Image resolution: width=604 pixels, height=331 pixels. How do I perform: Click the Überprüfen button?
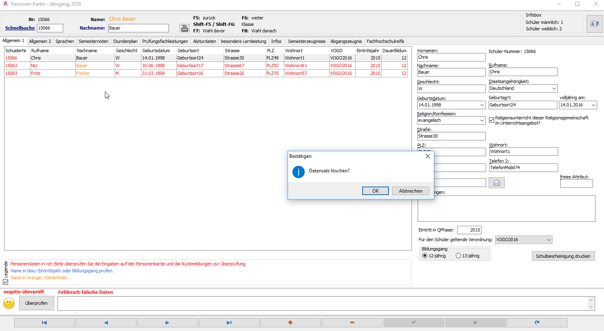click(x=36, y=303)
